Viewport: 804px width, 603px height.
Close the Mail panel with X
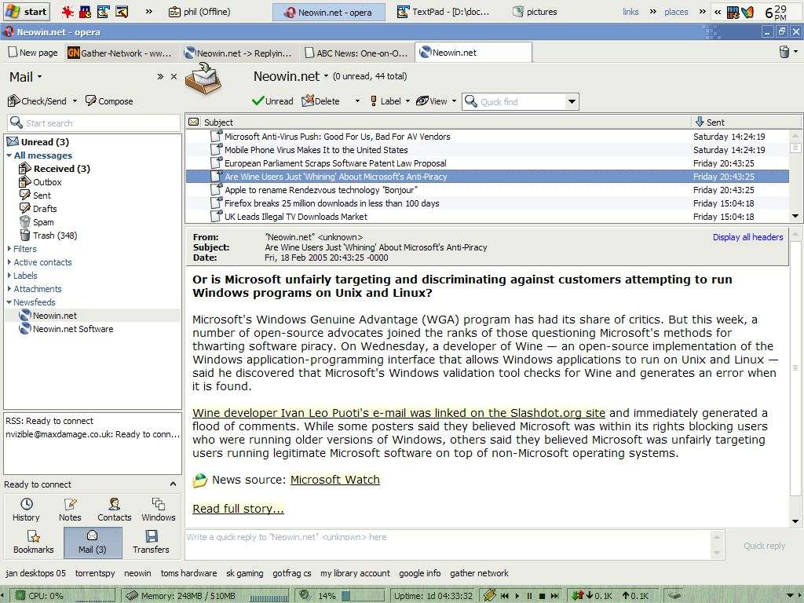pos(174,76)
